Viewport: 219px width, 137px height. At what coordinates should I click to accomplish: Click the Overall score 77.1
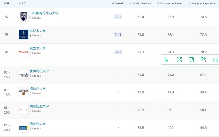click(x=118, y=17)
